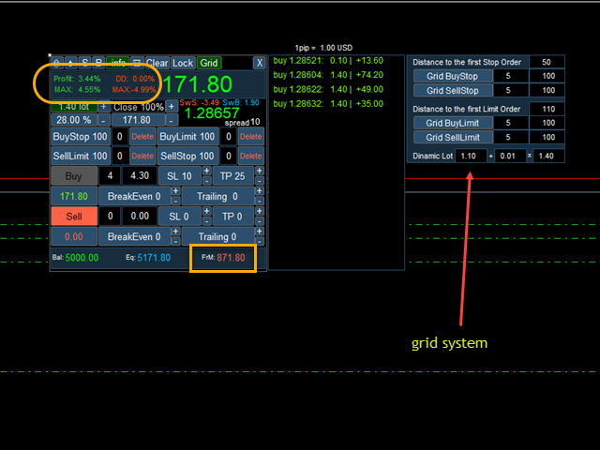
Task: Select order row buy 1.28622
Action: (x=328, y=89)
